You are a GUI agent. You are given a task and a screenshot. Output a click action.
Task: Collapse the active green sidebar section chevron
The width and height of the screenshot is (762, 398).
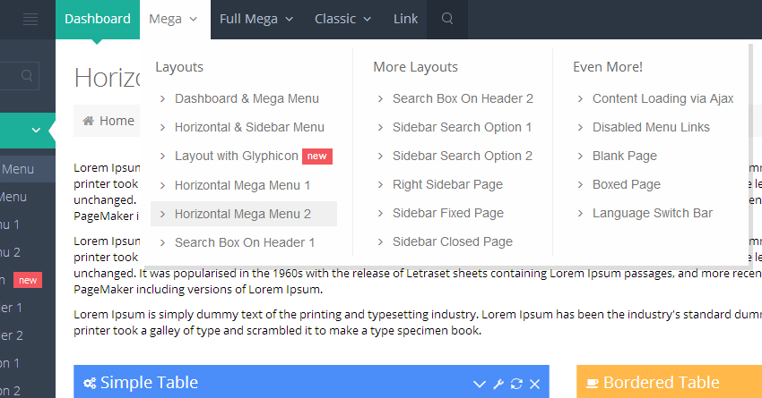click(36, 131)
